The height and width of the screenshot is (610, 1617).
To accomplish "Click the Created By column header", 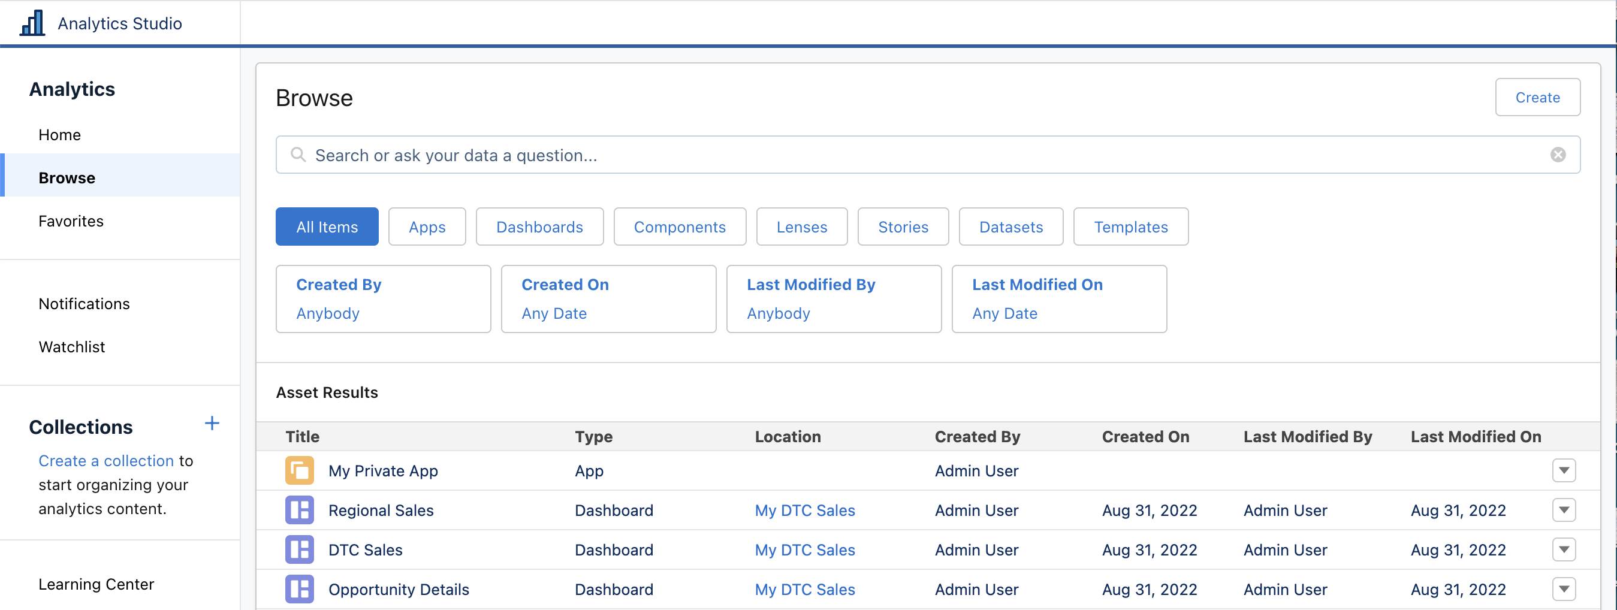I will pyautogui.click(x=978, y=437).
